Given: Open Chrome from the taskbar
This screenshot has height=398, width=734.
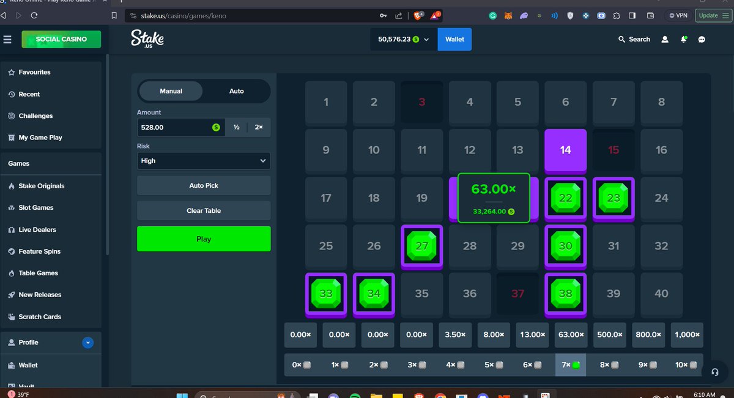Looking at the screenshot, I should click(x=440, y=395).
